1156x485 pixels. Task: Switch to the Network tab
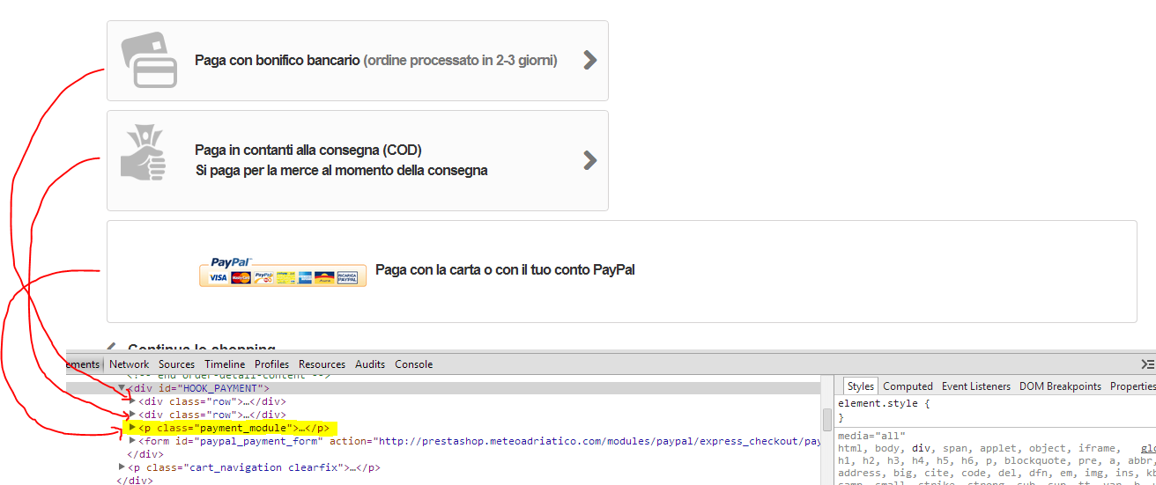[129, 364]
